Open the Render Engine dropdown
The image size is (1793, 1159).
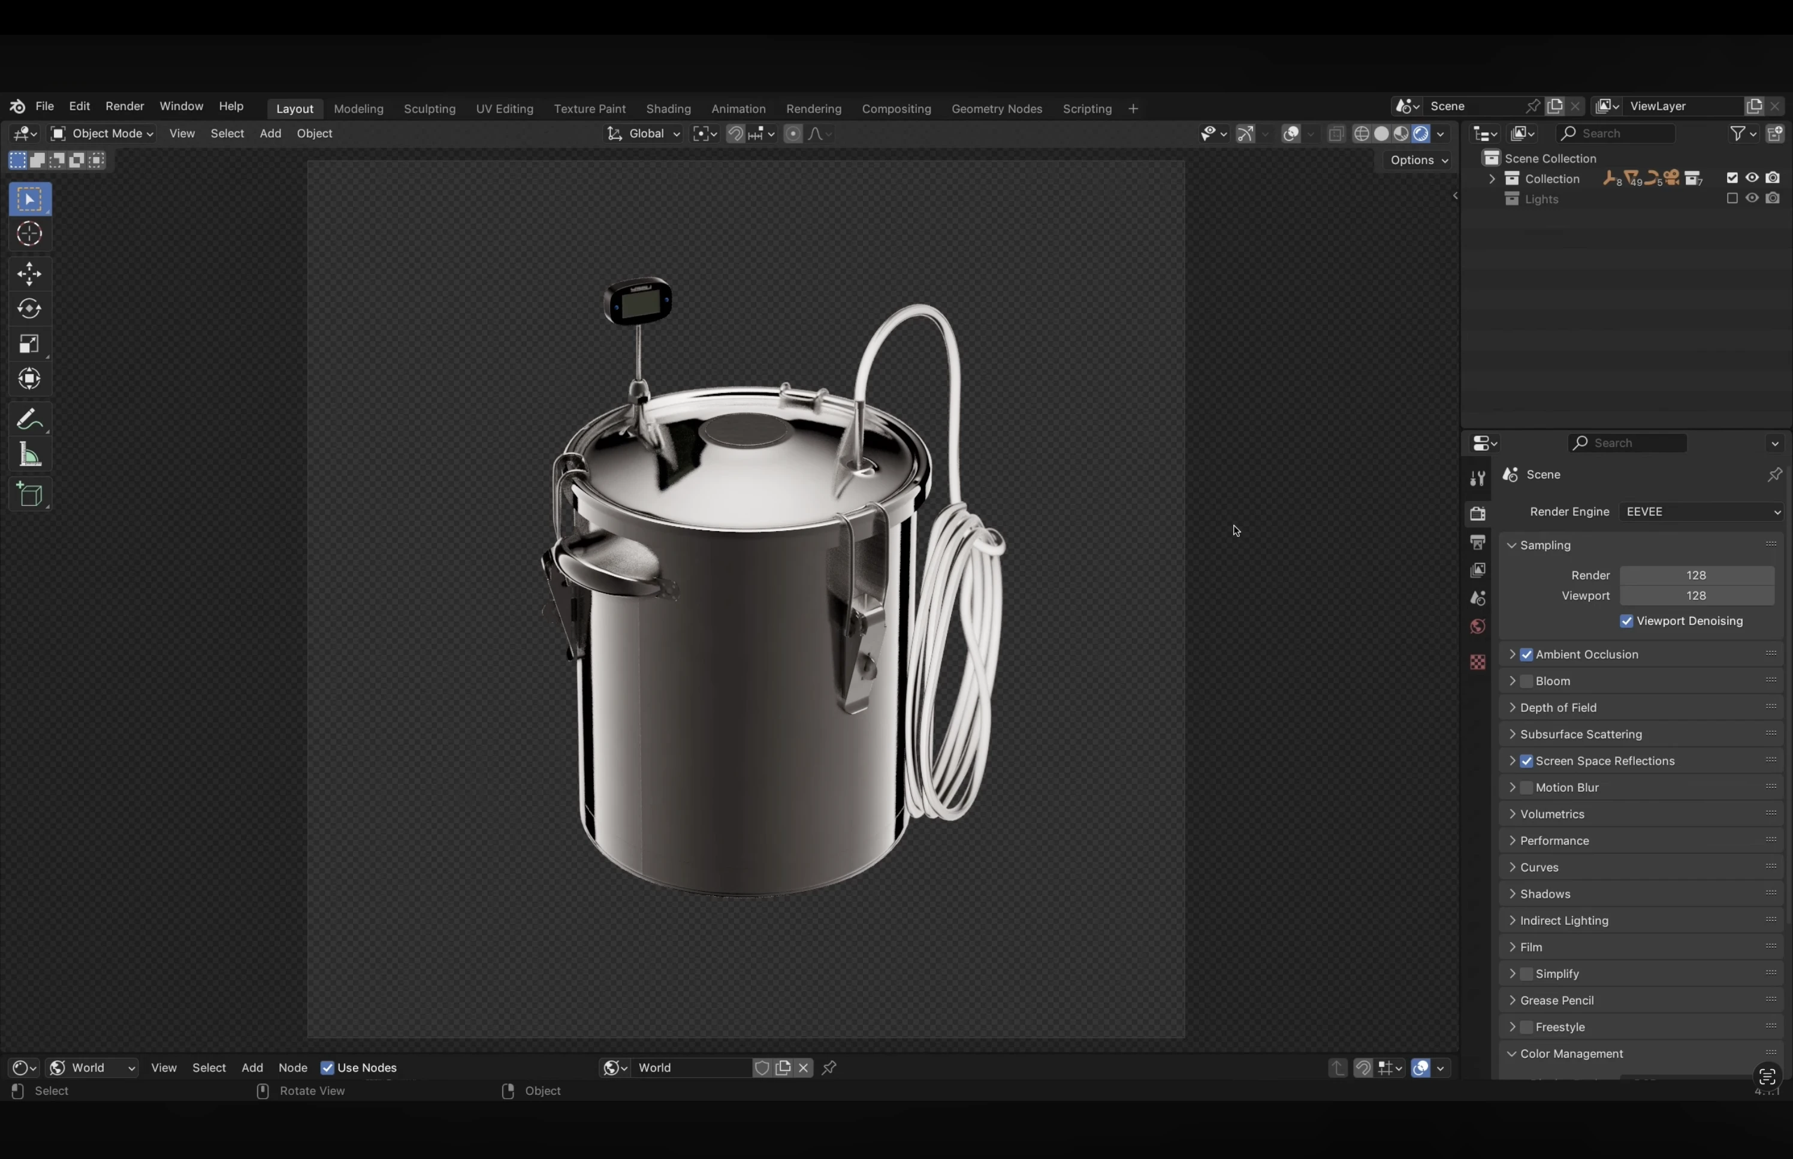point(1701,511)
